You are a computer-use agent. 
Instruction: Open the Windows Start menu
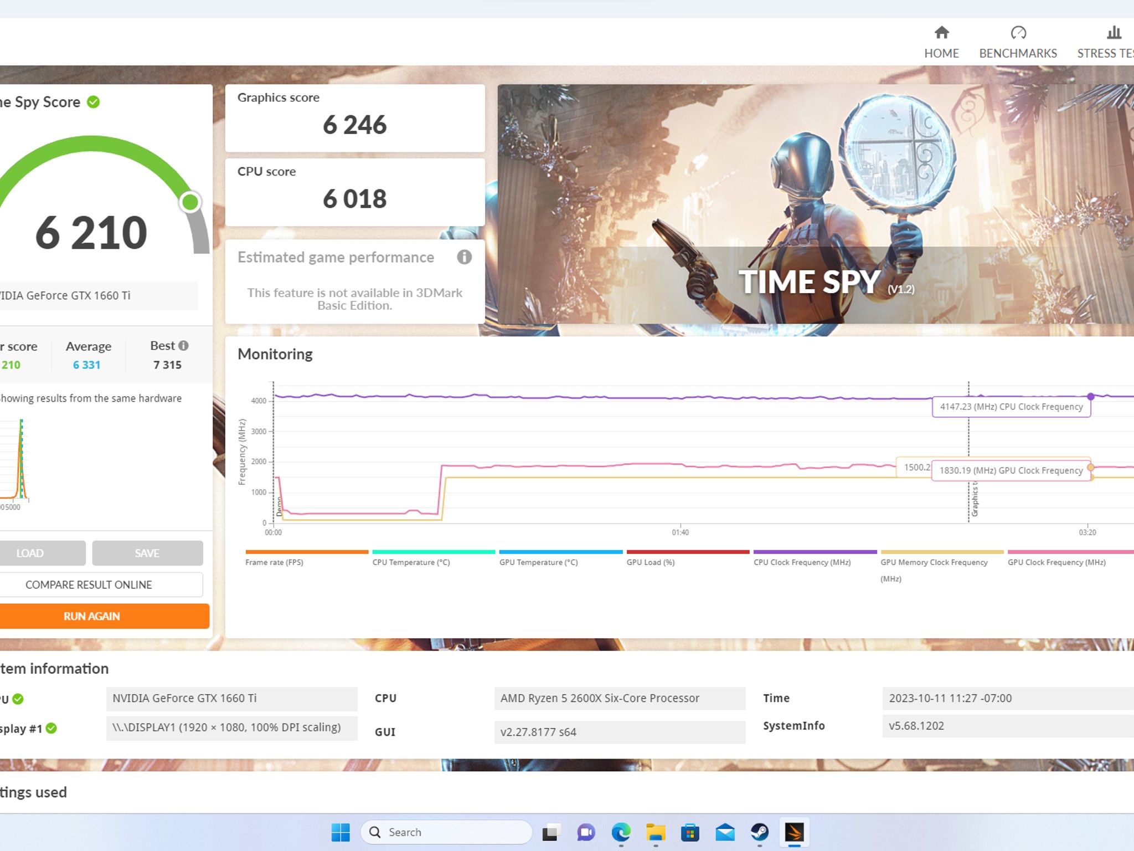(x=341, y=832)
